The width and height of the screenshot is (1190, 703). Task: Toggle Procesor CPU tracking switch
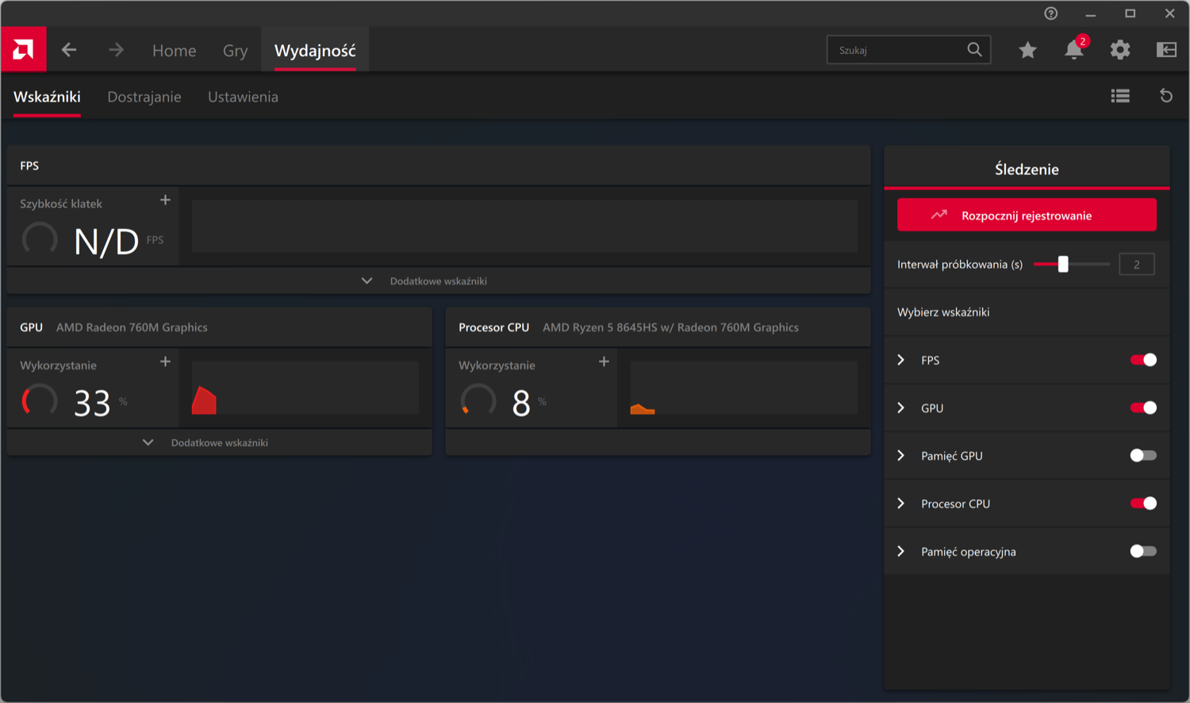point(1143,503)
